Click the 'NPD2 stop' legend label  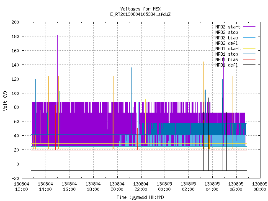coord(227,32)
